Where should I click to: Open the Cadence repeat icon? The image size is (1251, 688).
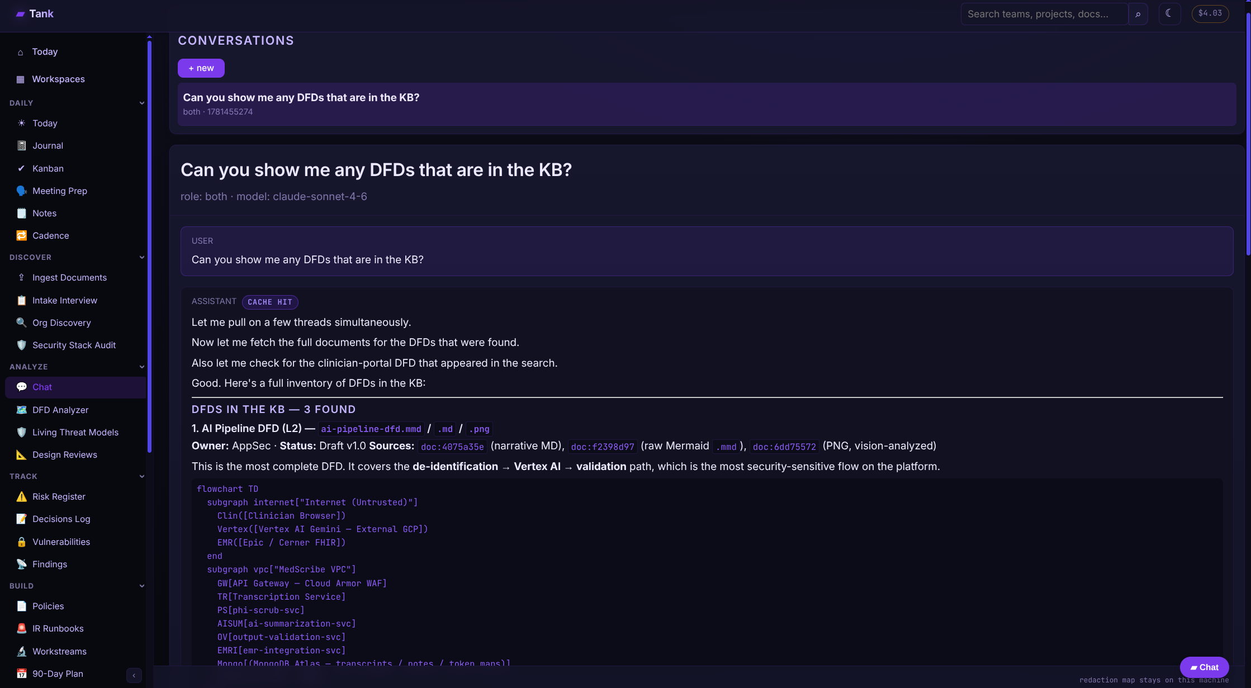pyautogui.click(x=21, y=235)
